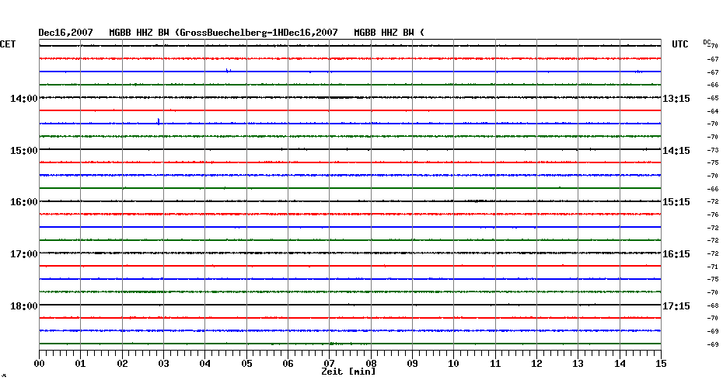Click minute 09 on the time axis

(413, 364)
